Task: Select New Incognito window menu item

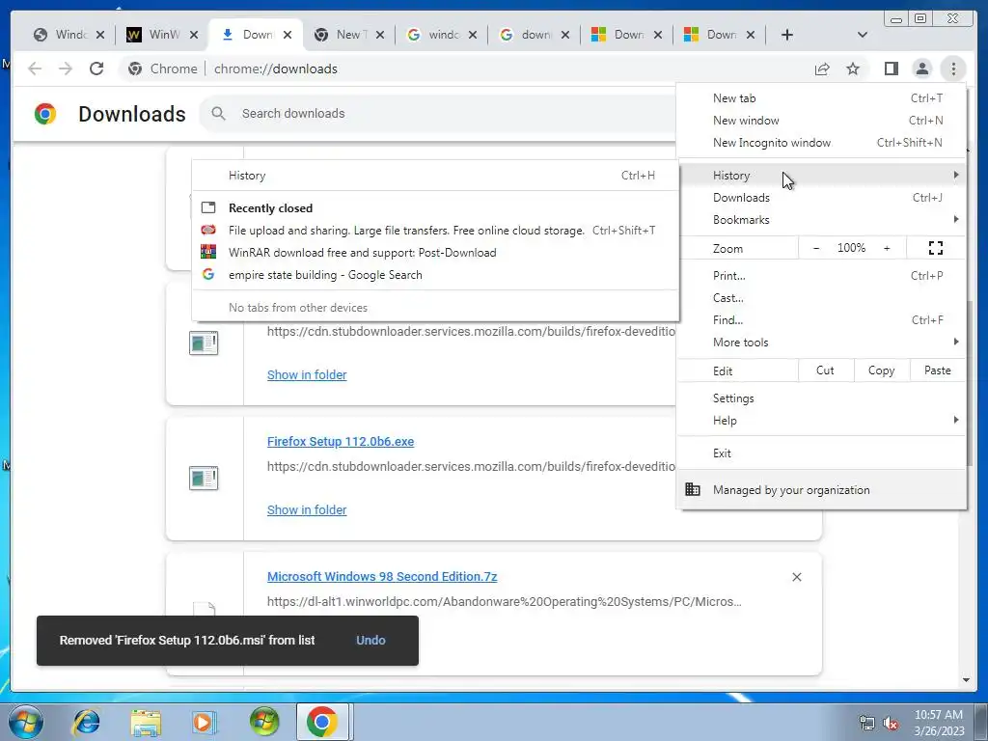Action: (821, 143)
